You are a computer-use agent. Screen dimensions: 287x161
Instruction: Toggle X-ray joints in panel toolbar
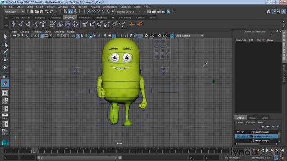coord(139,36)
